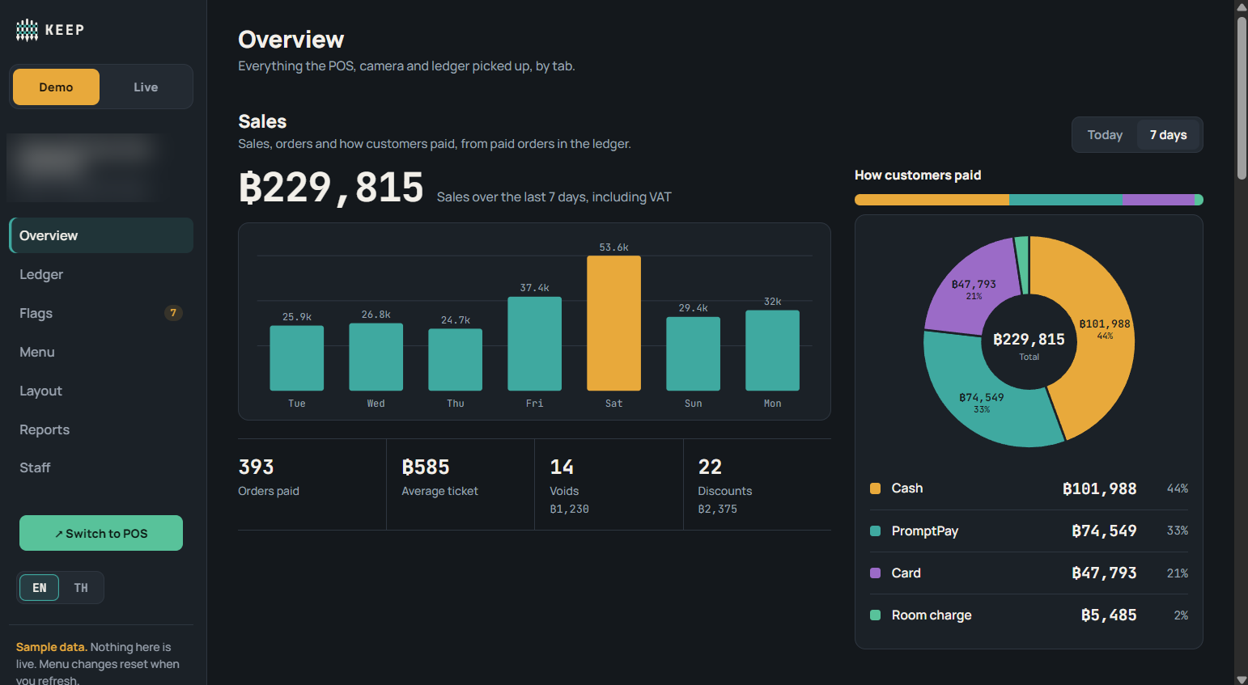Click the Room charge ฿5,485 amount

pos(1109,615)
